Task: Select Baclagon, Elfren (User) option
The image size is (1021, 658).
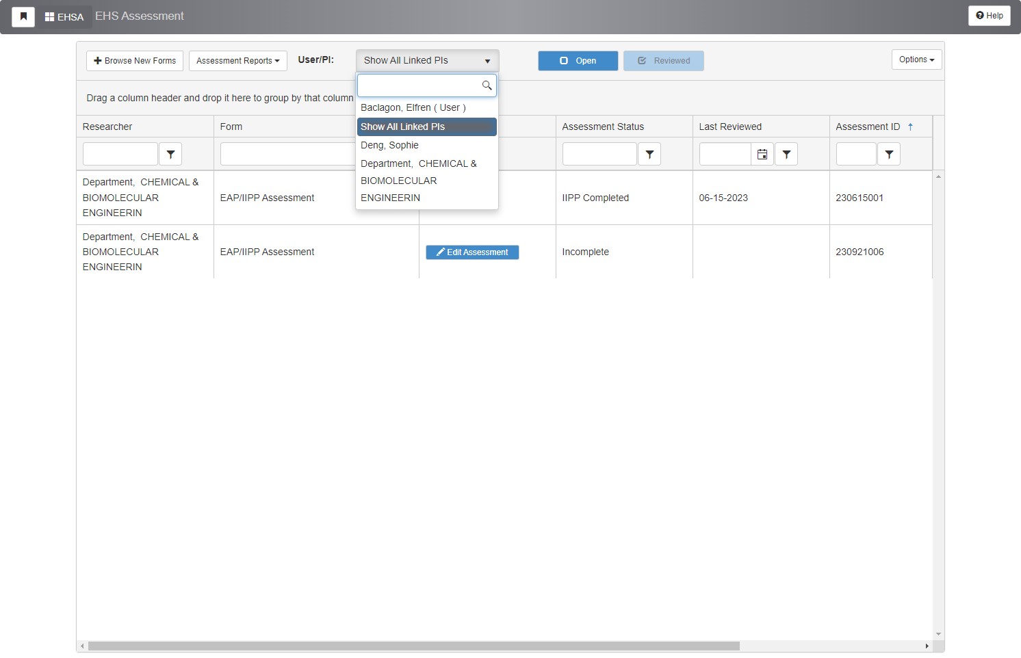Action: pyautogui.click(x=427, y=107)
